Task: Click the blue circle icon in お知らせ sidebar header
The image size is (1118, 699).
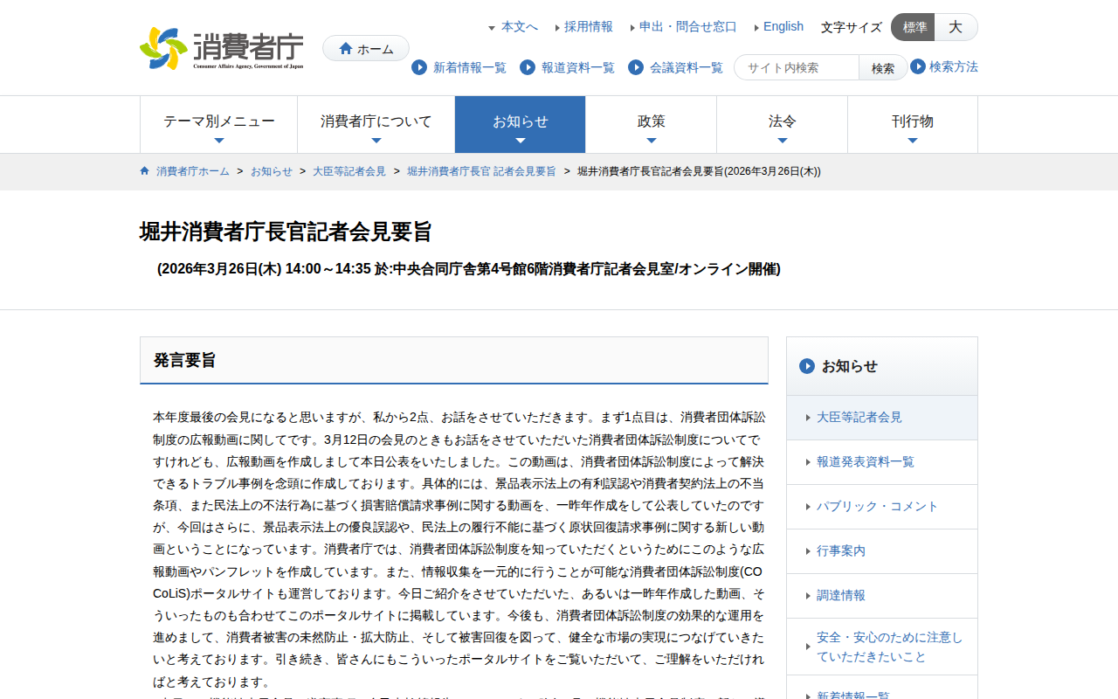Action: click(807, 366)
